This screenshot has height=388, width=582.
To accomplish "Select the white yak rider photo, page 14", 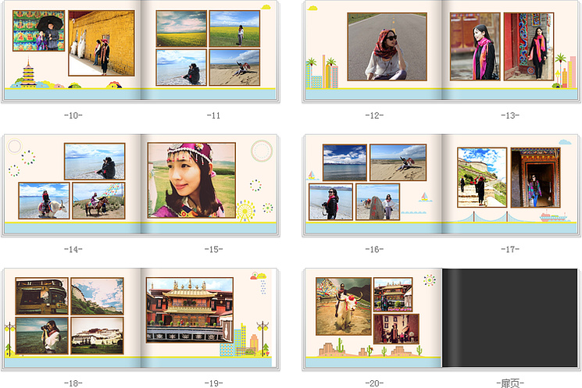I will click(44, 201).
